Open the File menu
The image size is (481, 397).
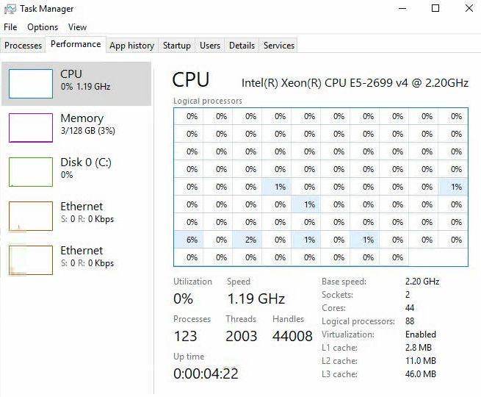10,27
